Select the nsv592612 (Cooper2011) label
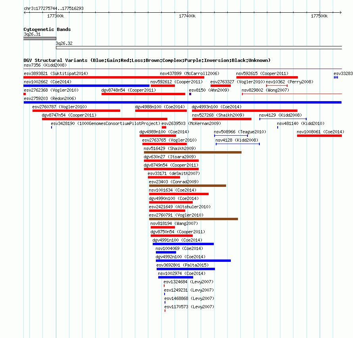Screen dimensions: 353x338 pyautogui.click(x=176, y=82)
